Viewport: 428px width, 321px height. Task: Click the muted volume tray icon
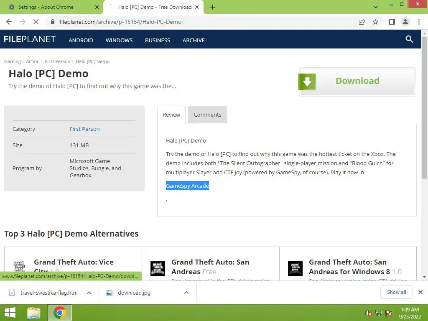(x=368, y=313)
